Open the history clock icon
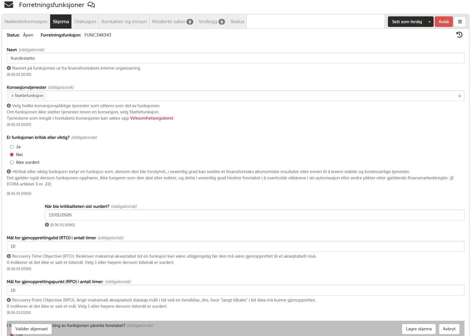The width and height of the screenshot is (471, 336). pos(459,35)
